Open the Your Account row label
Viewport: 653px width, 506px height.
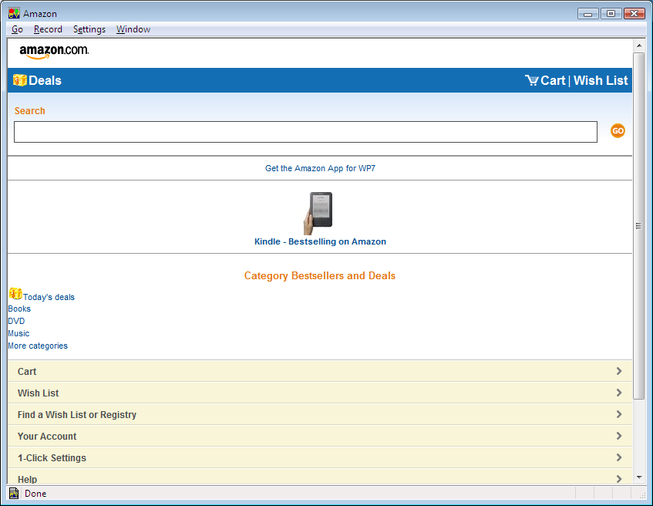click(x=47, y=437)
